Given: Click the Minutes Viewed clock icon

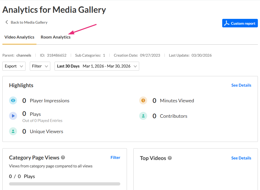Looking at the screenshot, I should [143, 100].
